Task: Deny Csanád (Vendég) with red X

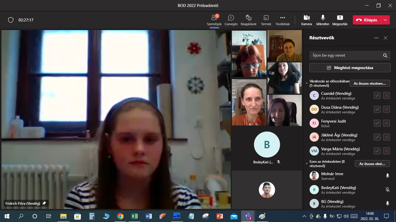Action: pyautogui.click(x=386, y=95)
